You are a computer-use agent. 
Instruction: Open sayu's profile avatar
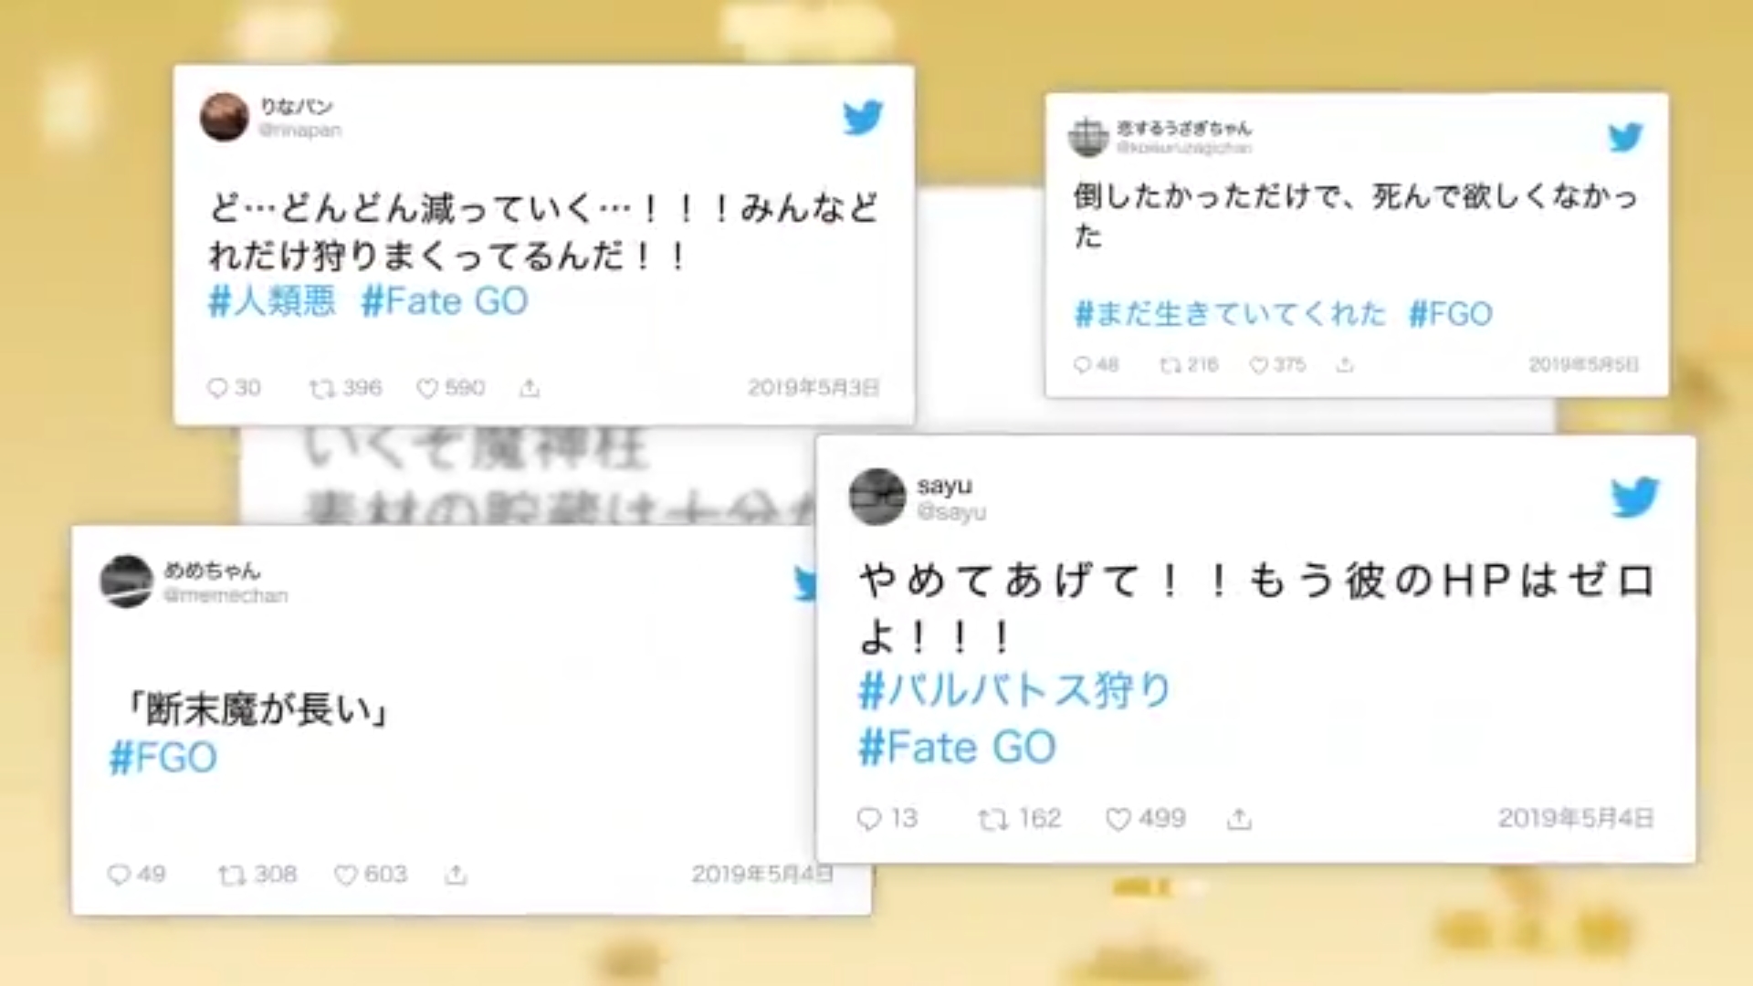click(877, 497)
